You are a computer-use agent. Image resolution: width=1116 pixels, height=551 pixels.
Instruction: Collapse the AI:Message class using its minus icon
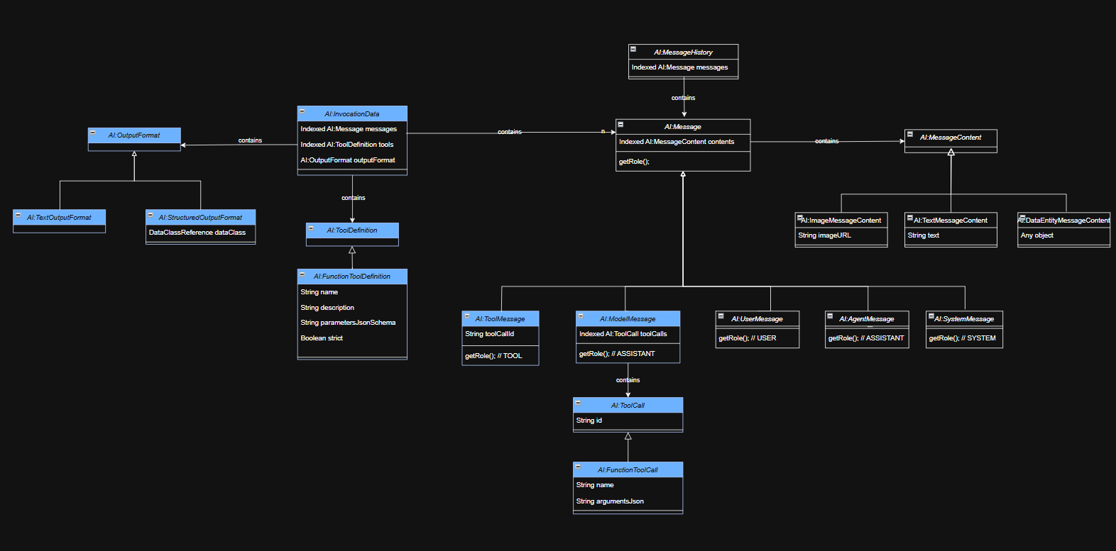(620, 124)
